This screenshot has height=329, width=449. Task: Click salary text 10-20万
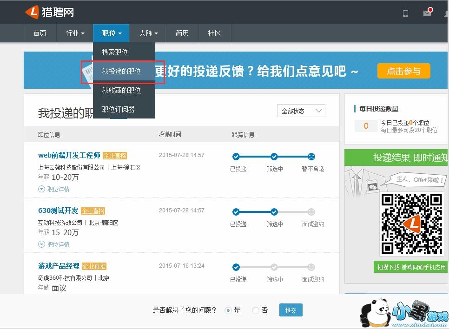point(65,177)
